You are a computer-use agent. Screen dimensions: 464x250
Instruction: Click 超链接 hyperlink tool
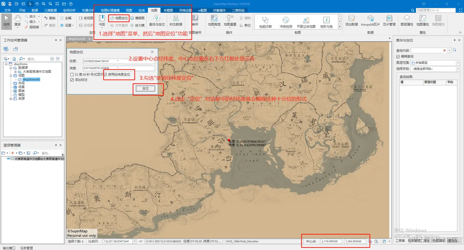(x=32, y=27)
